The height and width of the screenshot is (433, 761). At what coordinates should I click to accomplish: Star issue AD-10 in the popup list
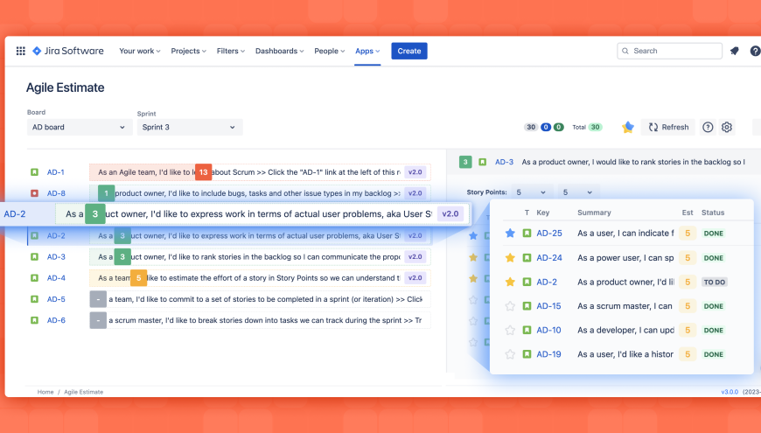[x=510, y=330]
